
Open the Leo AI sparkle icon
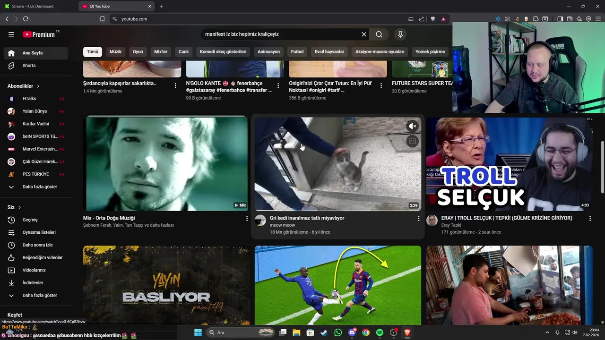(579, 19)
